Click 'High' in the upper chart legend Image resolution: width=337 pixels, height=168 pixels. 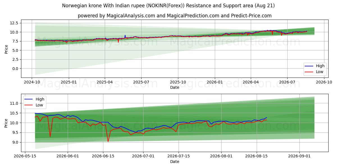click(320, 66)
